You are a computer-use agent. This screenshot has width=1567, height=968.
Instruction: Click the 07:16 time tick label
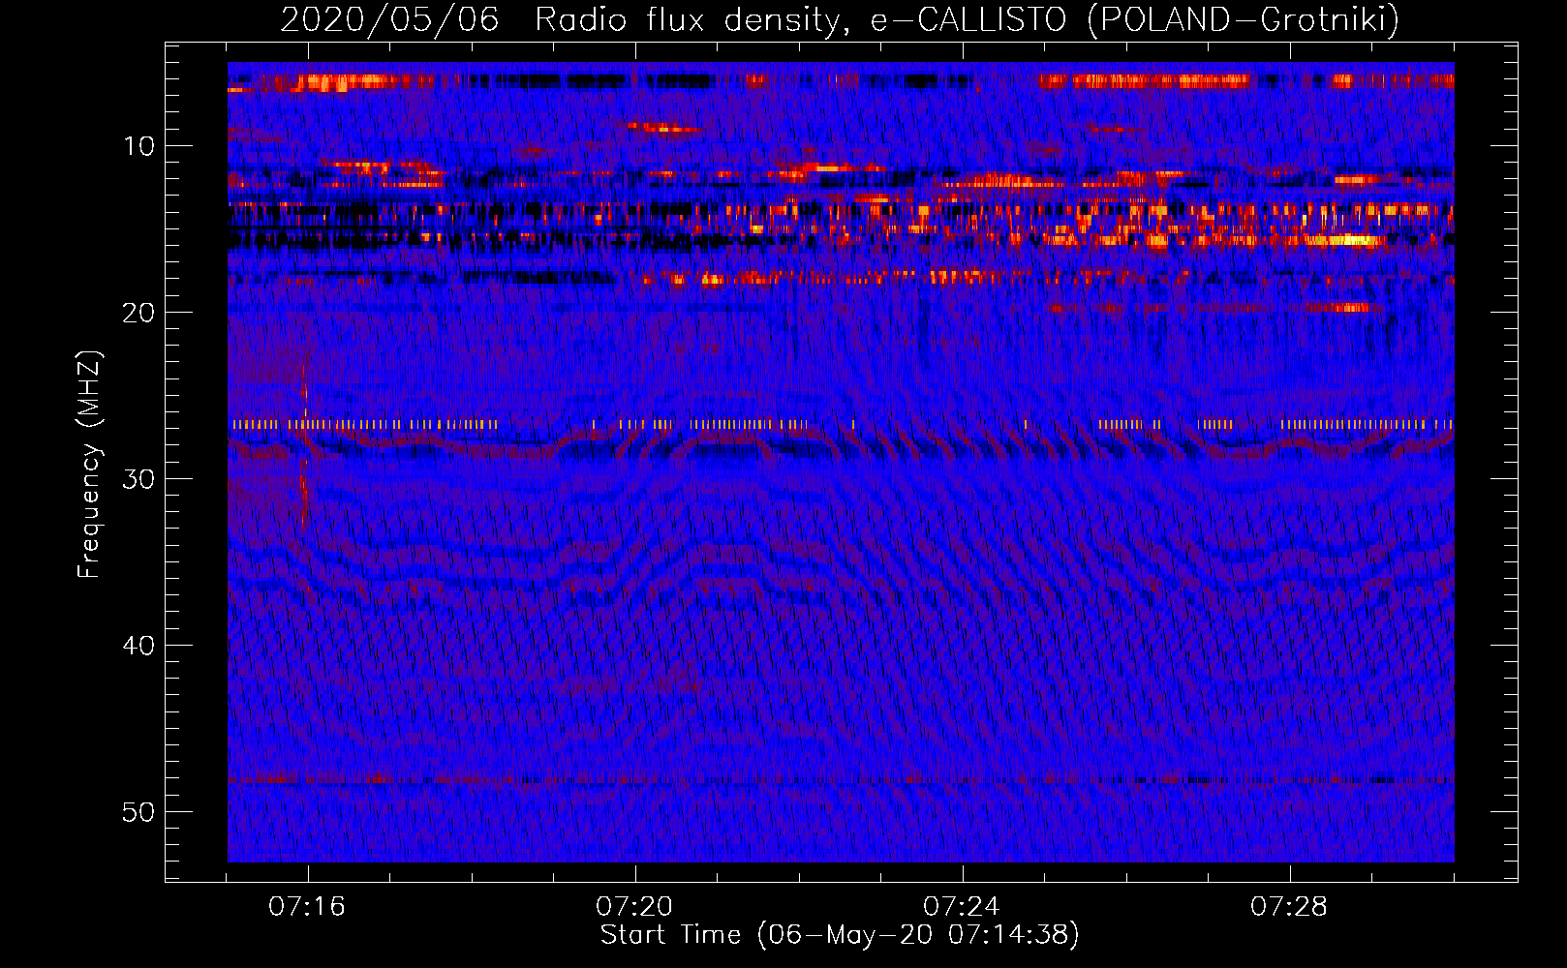tap(307, 906)
